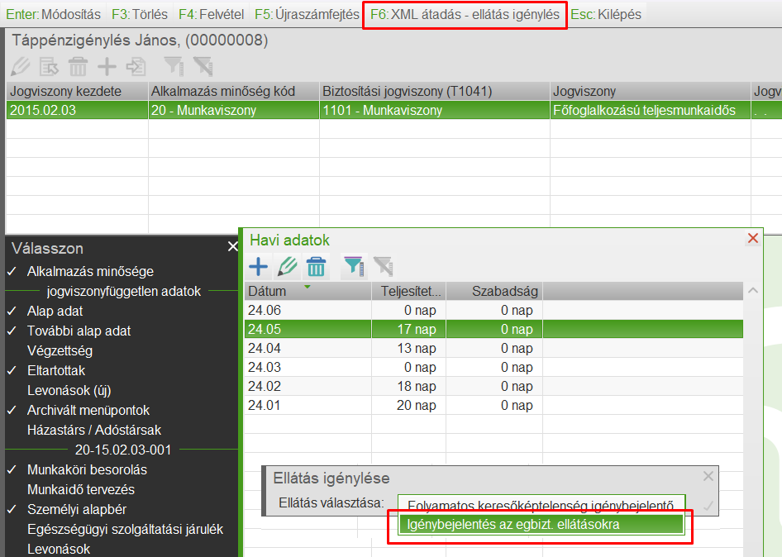This screenshot has width=782, height=557.
Task: Open Eltartottak menu item
Action: (x=56, y=370)
